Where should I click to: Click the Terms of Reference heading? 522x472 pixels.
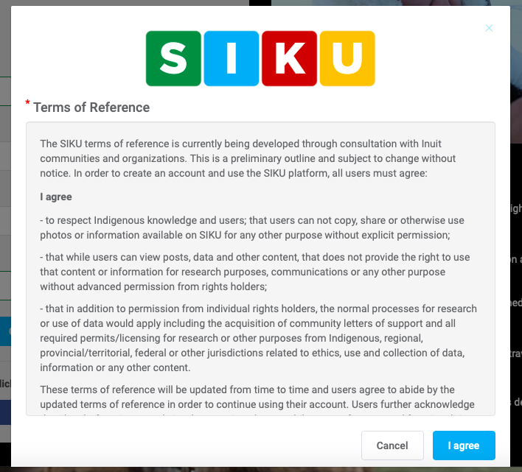click(91, 108)
